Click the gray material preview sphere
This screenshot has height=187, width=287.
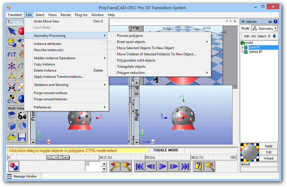pos(250,152)
